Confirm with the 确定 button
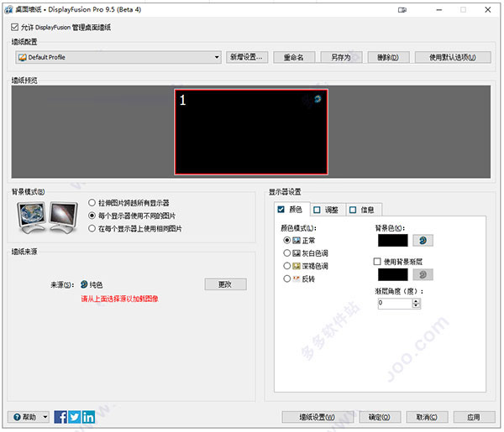This screenshot has width=504, height=432. coord(380,417)
